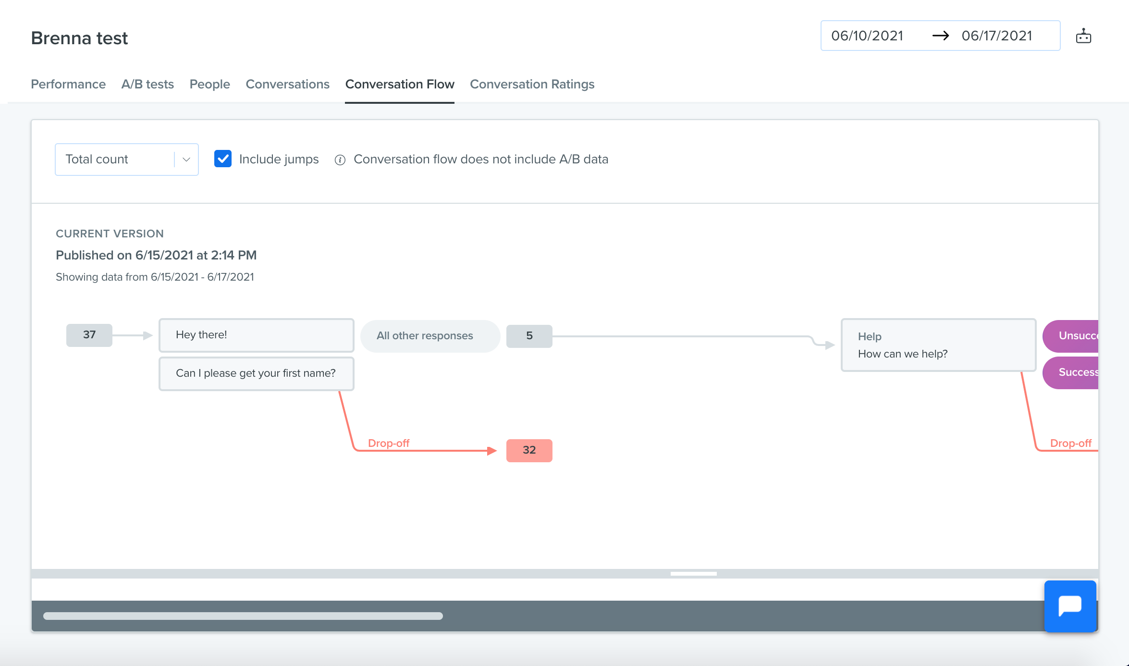The width and height of the screenshot is (1129, 666).
Task: Open the Conversations tab
Action: click(288, 84)
